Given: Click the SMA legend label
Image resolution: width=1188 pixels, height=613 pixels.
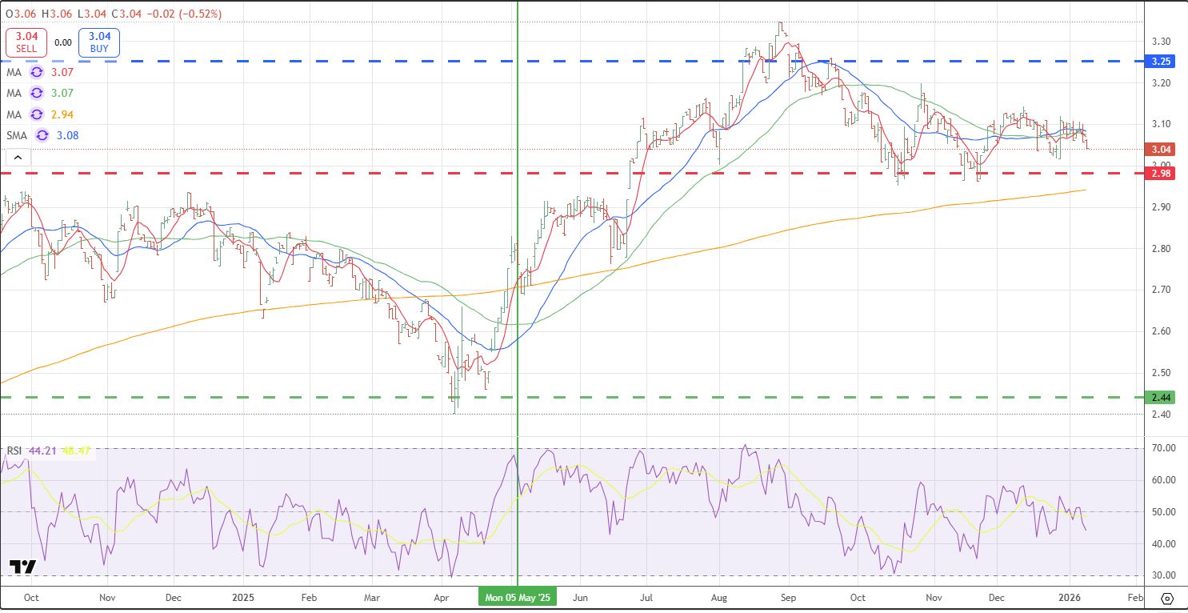Looking at the screenshot, I should tap(17, 136).
